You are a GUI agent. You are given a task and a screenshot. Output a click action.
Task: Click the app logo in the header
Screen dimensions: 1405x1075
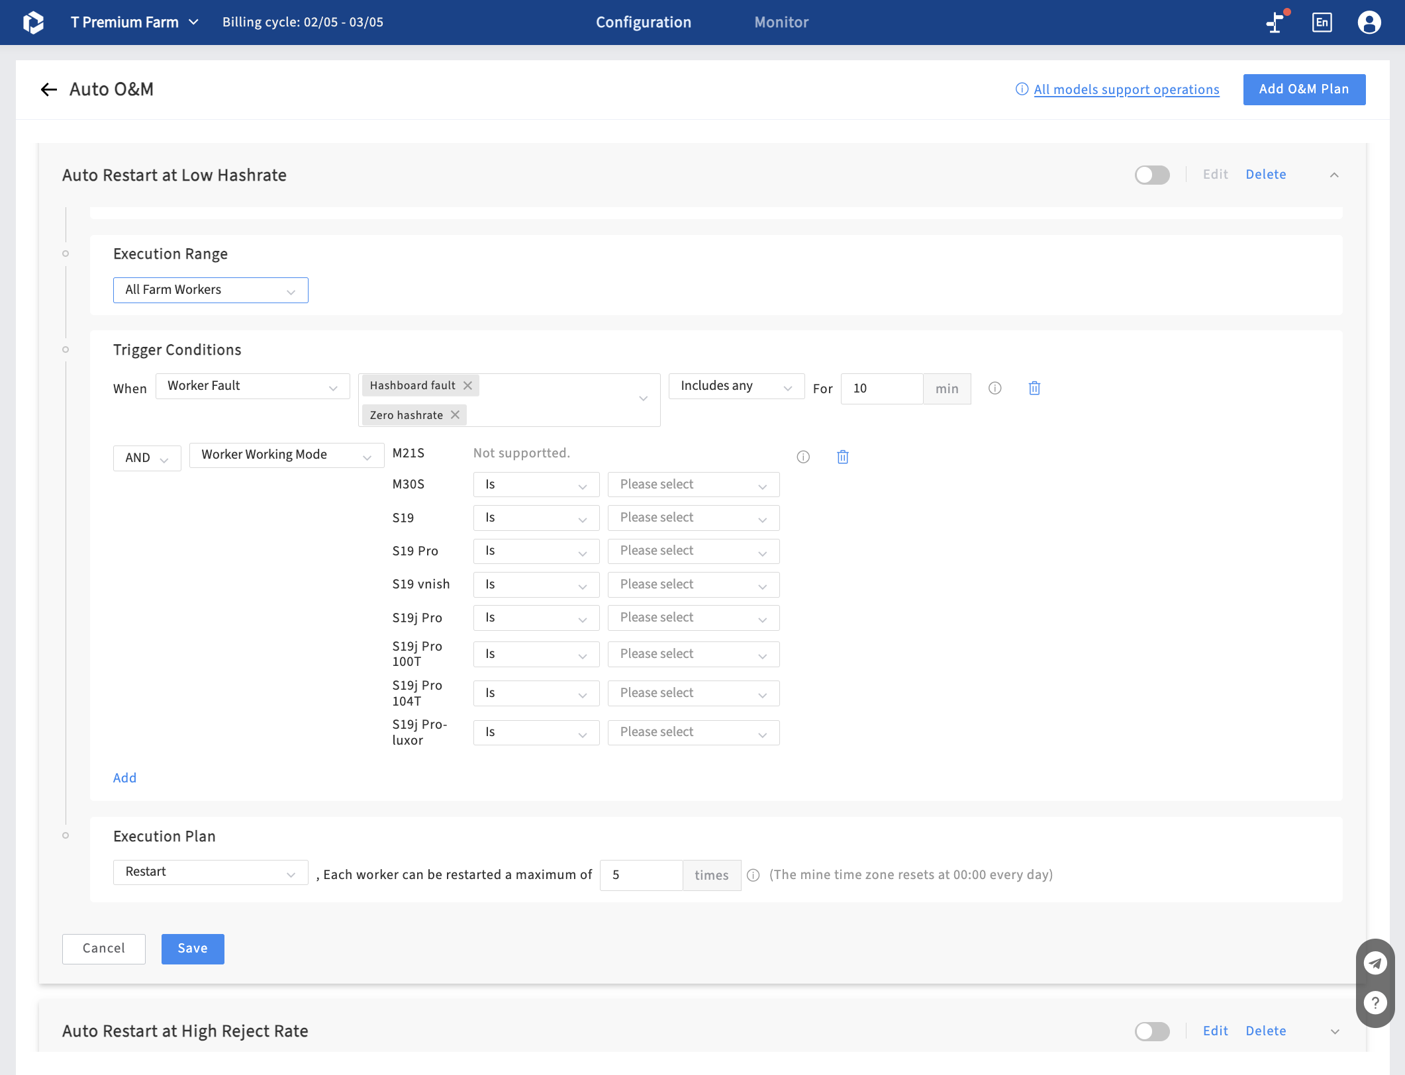[33, 23]
